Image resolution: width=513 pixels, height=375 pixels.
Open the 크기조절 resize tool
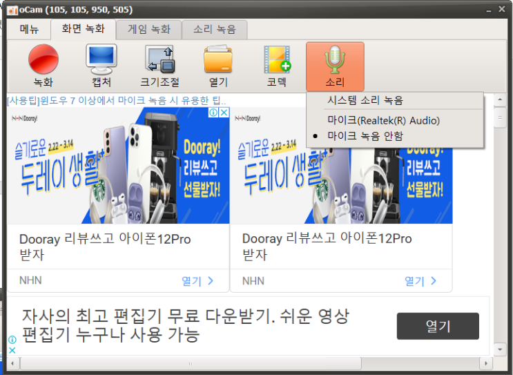coord(159,66)
